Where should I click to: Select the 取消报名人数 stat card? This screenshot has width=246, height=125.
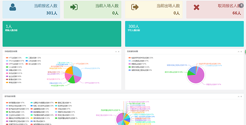point(215,9)
